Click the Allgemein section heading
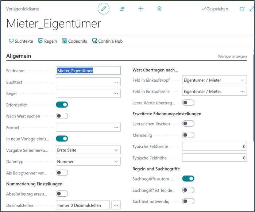The image size is (255, 212). click(19, 56)
